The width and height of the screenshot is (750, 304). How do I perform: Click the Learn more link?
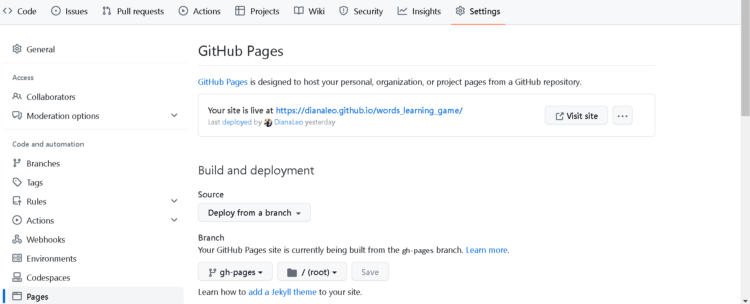pyautogui.click(x=487, y=250)
